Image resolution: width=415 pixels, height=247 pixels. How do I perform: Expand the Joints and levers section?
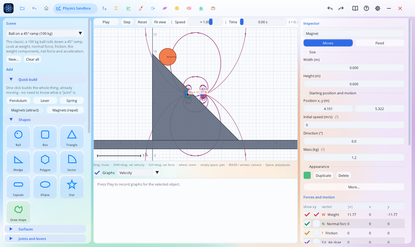[45, 239]
